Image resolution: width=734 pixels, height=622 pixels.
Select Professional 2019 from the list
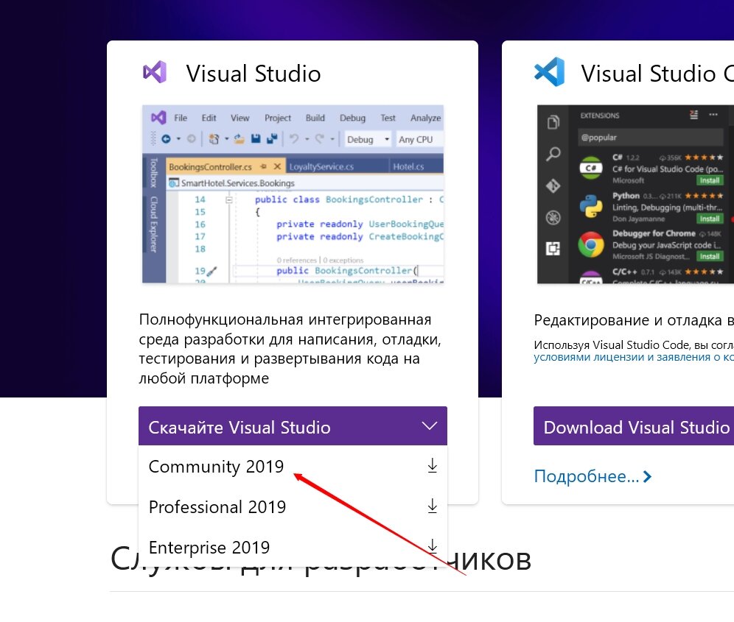293,506
